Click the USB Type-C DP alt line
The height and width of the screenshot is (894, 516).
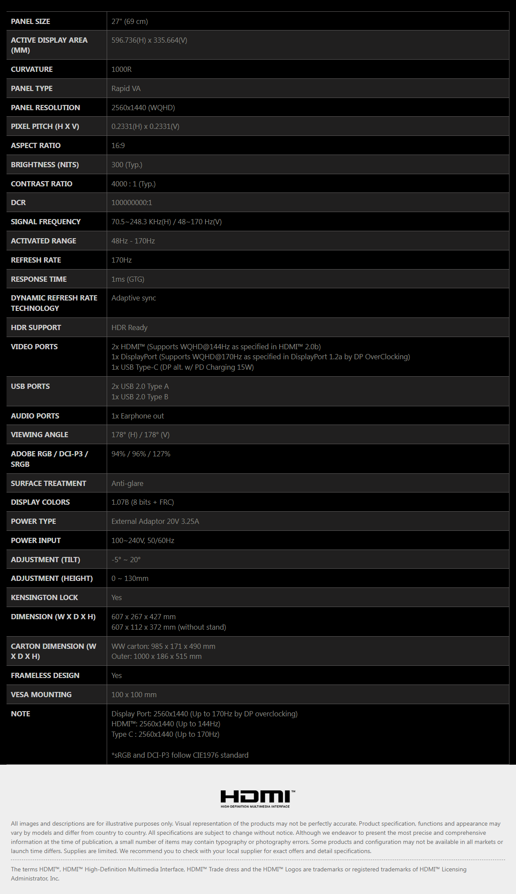[182, 367]
